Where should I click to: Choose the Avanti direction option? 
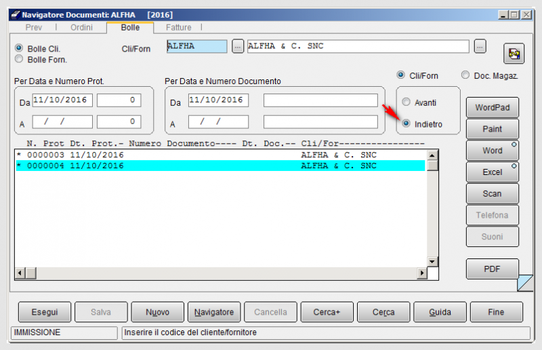(x=406, y=102)
